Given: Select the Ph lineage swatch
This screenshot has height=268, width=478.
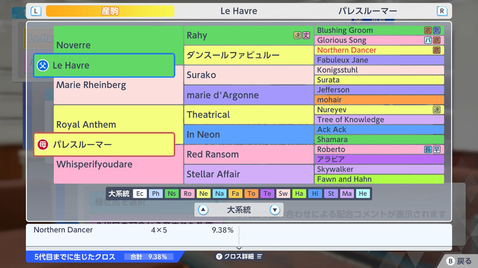Looking at the screenshot, I should 156,193.
